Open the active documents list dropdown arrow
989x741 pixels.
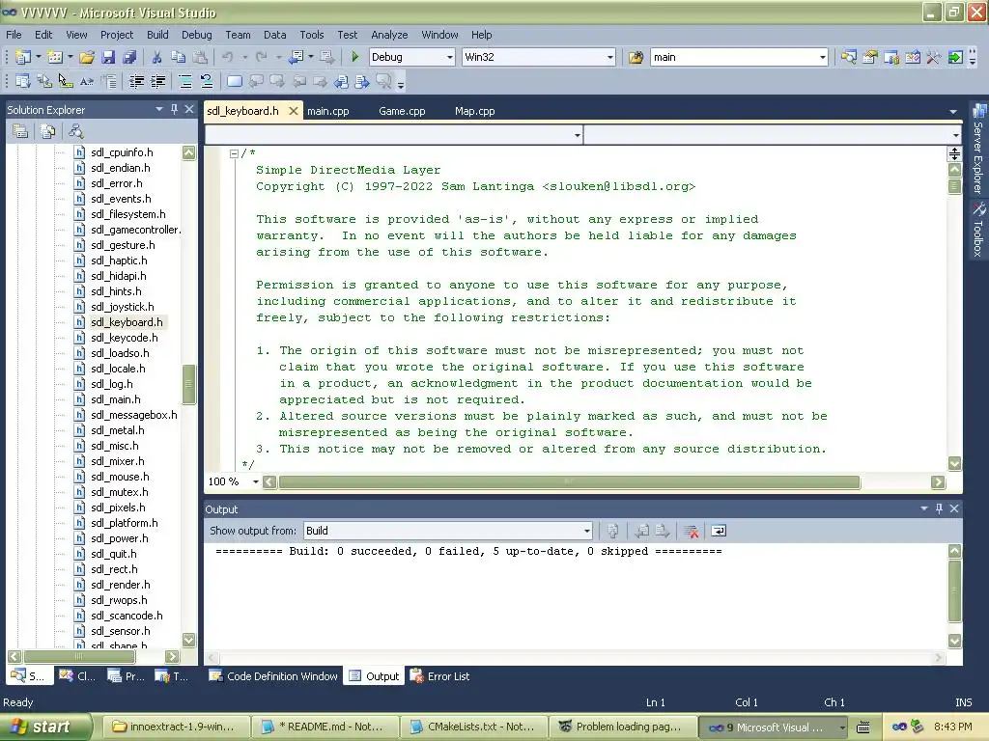(x=953, y=112)
